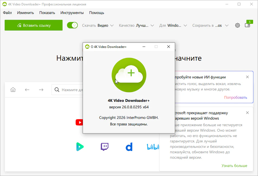This screenshot has height=176, width=258.
Task: Open the Для Windows platform dropdown
Action: point(173,25)
